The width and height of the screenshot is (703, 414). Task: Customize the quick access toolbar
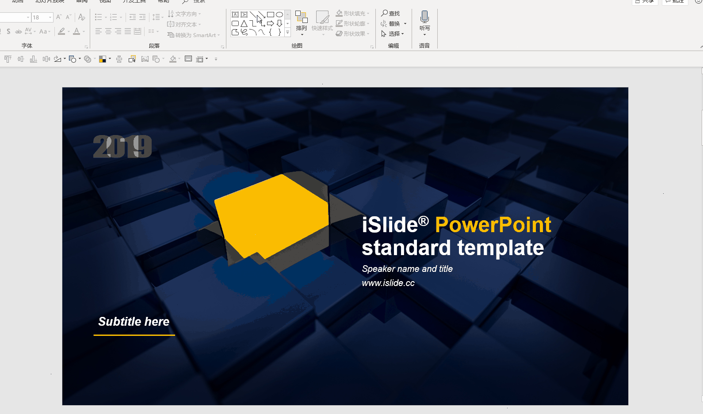coord(216,59)
